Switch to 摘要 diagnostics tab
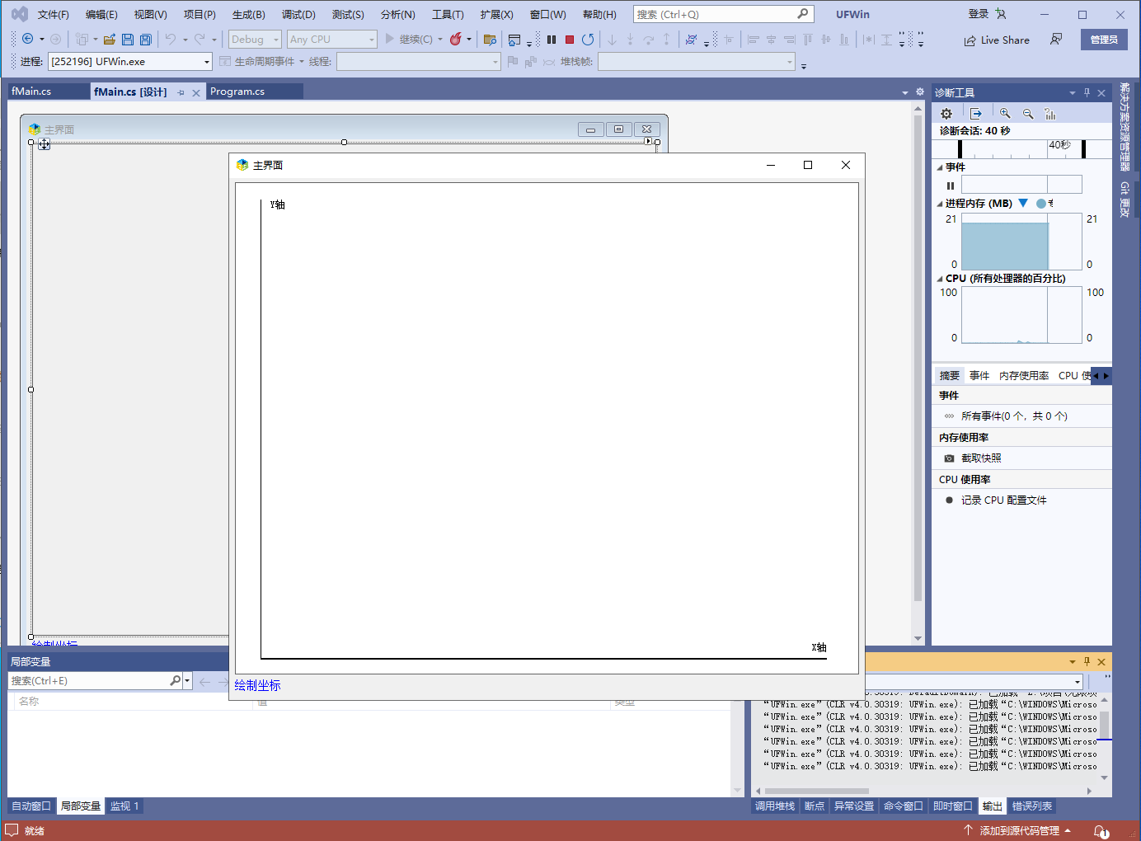The image size is (1141, 841). [950, 376]
